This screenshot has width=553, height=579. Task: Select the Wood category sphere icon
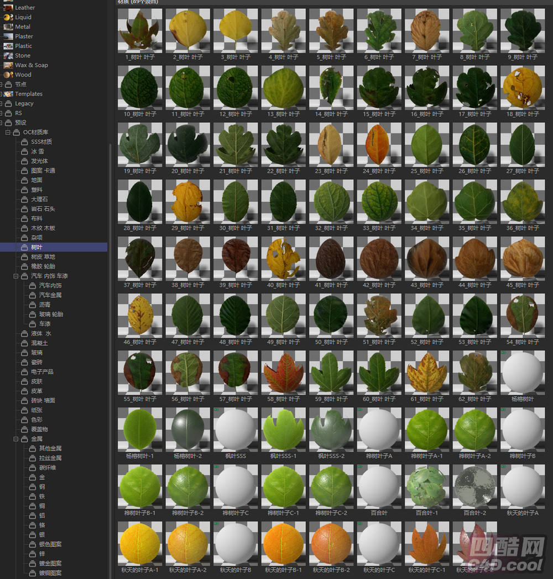(8, 75)
